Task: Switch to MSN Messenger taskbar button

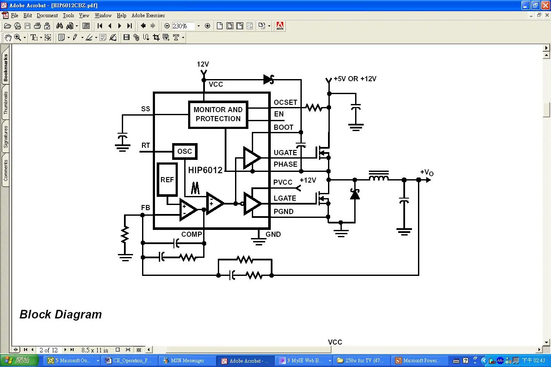Action: [188, 361]
